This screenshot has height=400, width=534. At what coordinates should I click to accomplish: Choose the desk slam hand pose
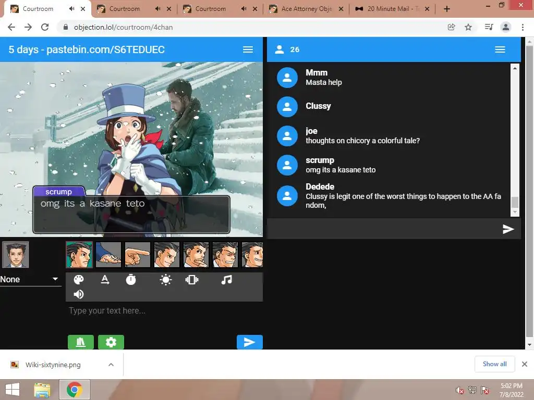108,254
